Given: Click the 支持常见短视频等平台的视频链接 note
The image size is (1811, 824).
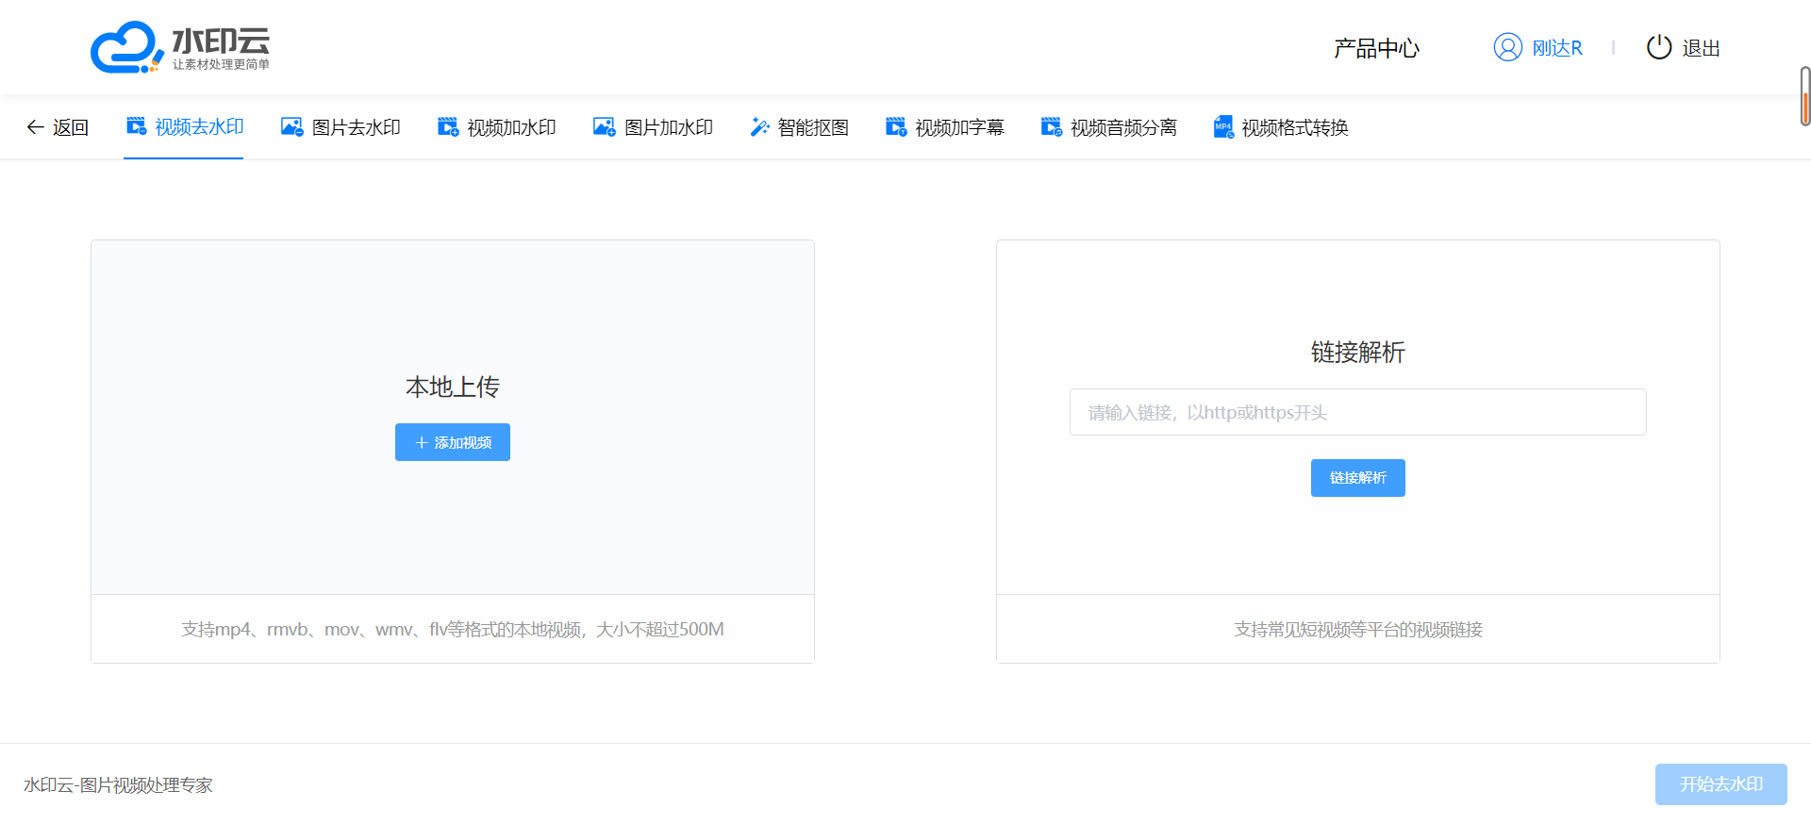Looking at the screenshot, I should click(x=1358, y=629).
